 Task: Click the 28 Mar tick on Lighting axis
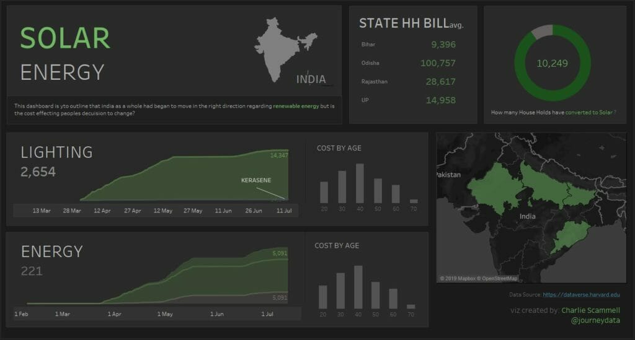point(72,211)
